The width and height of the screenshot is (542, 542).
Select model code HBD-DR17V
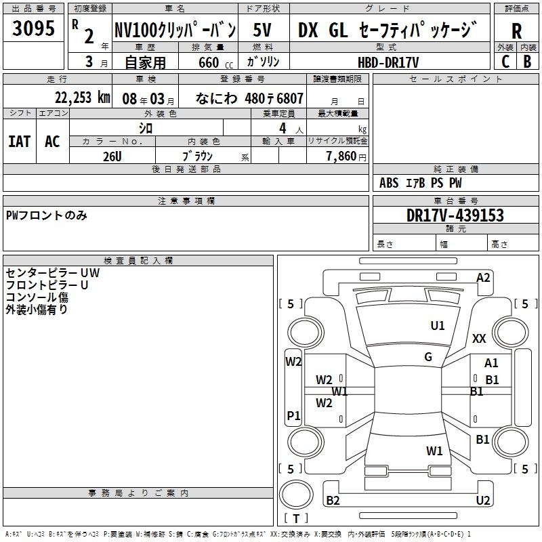(x=388, y=62)
